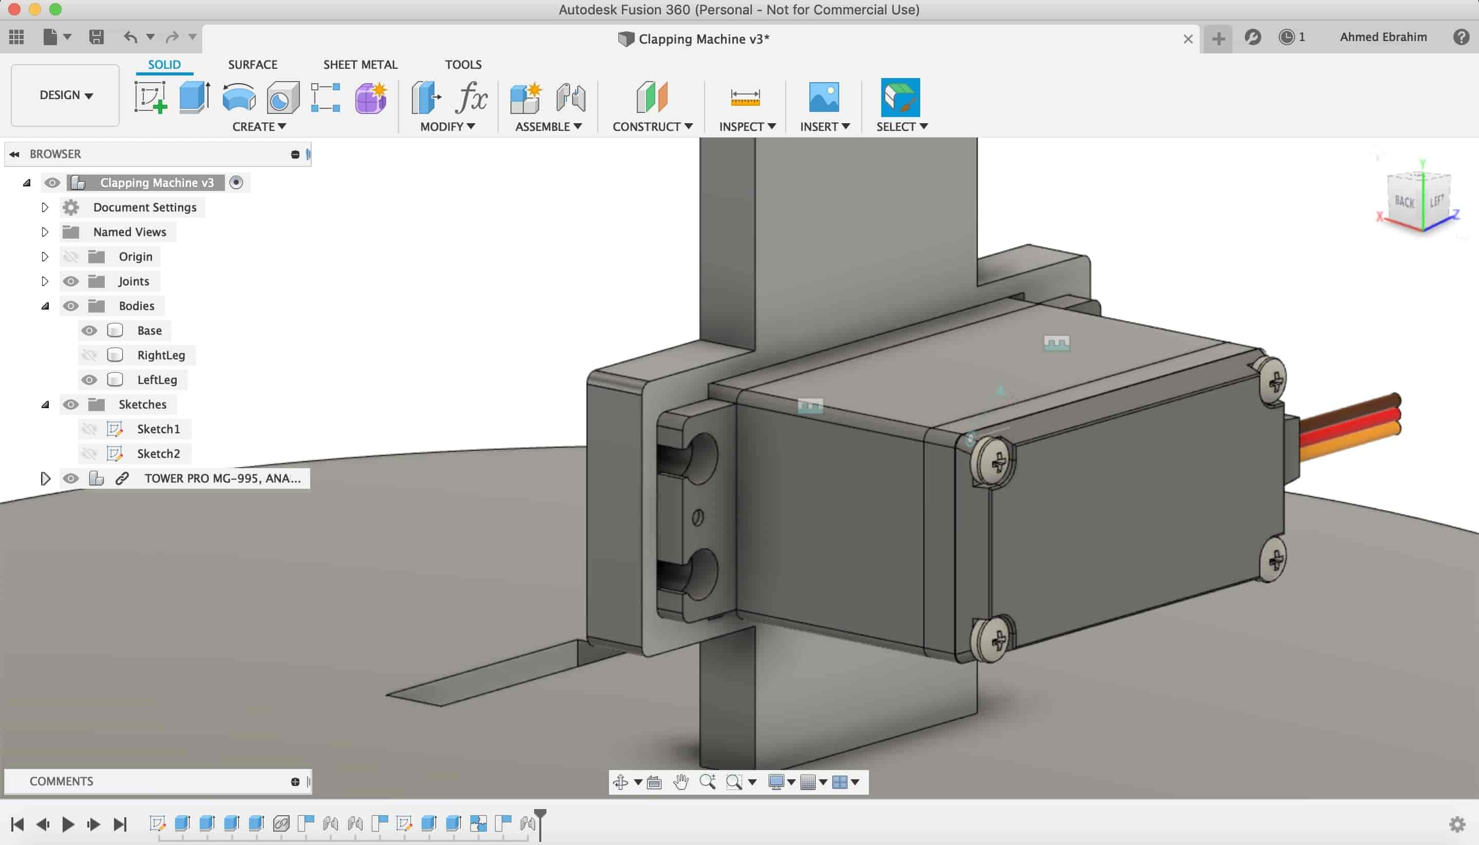This screenshot has width=1479, height=845.
Task: Click the timeline end marker
Action: point(540,824)
